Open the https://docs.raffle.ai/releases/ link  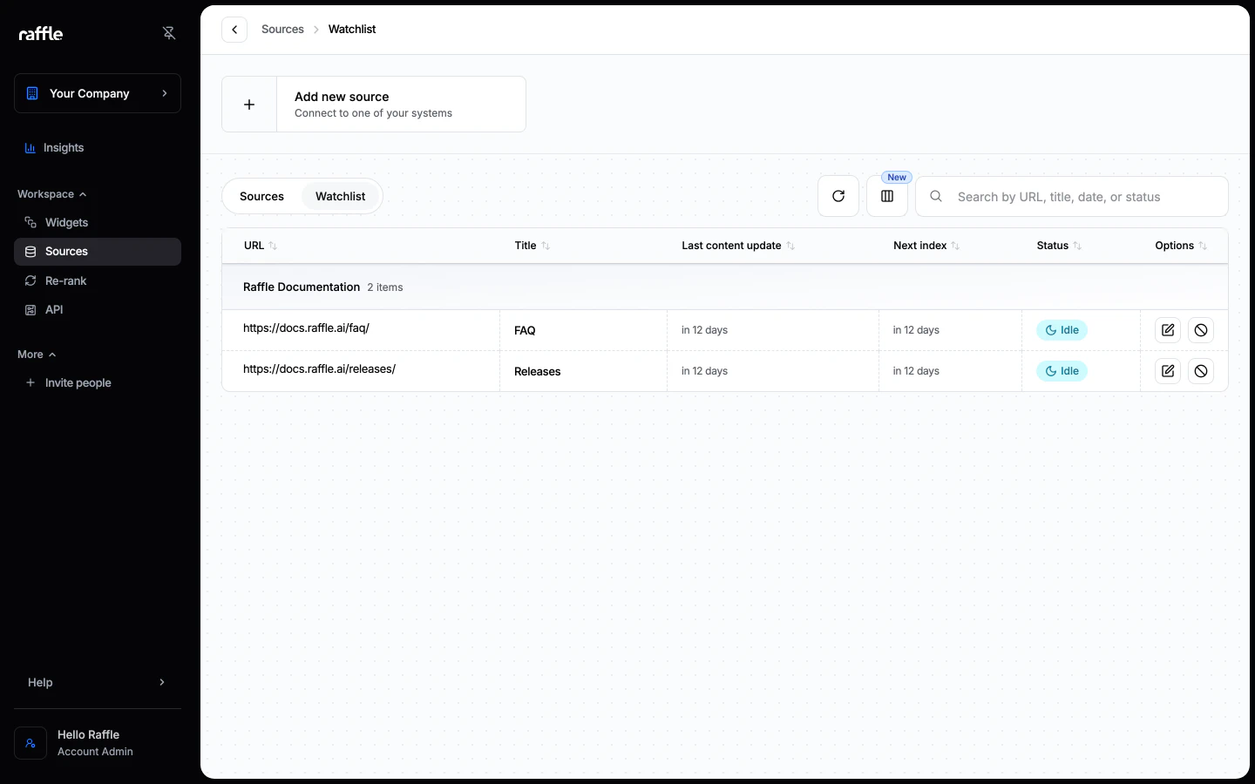pos(319,369)
